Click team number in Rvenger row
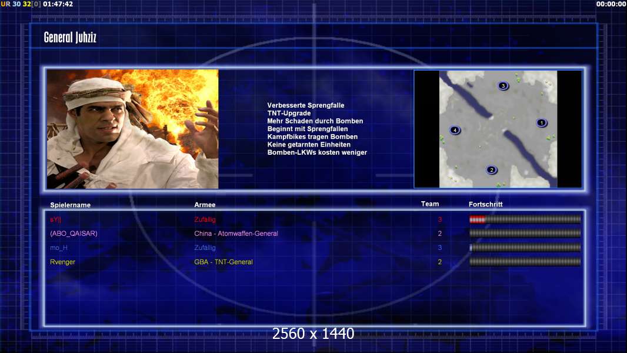This screenshot has width=627, height=353. (x=440, y=262)
